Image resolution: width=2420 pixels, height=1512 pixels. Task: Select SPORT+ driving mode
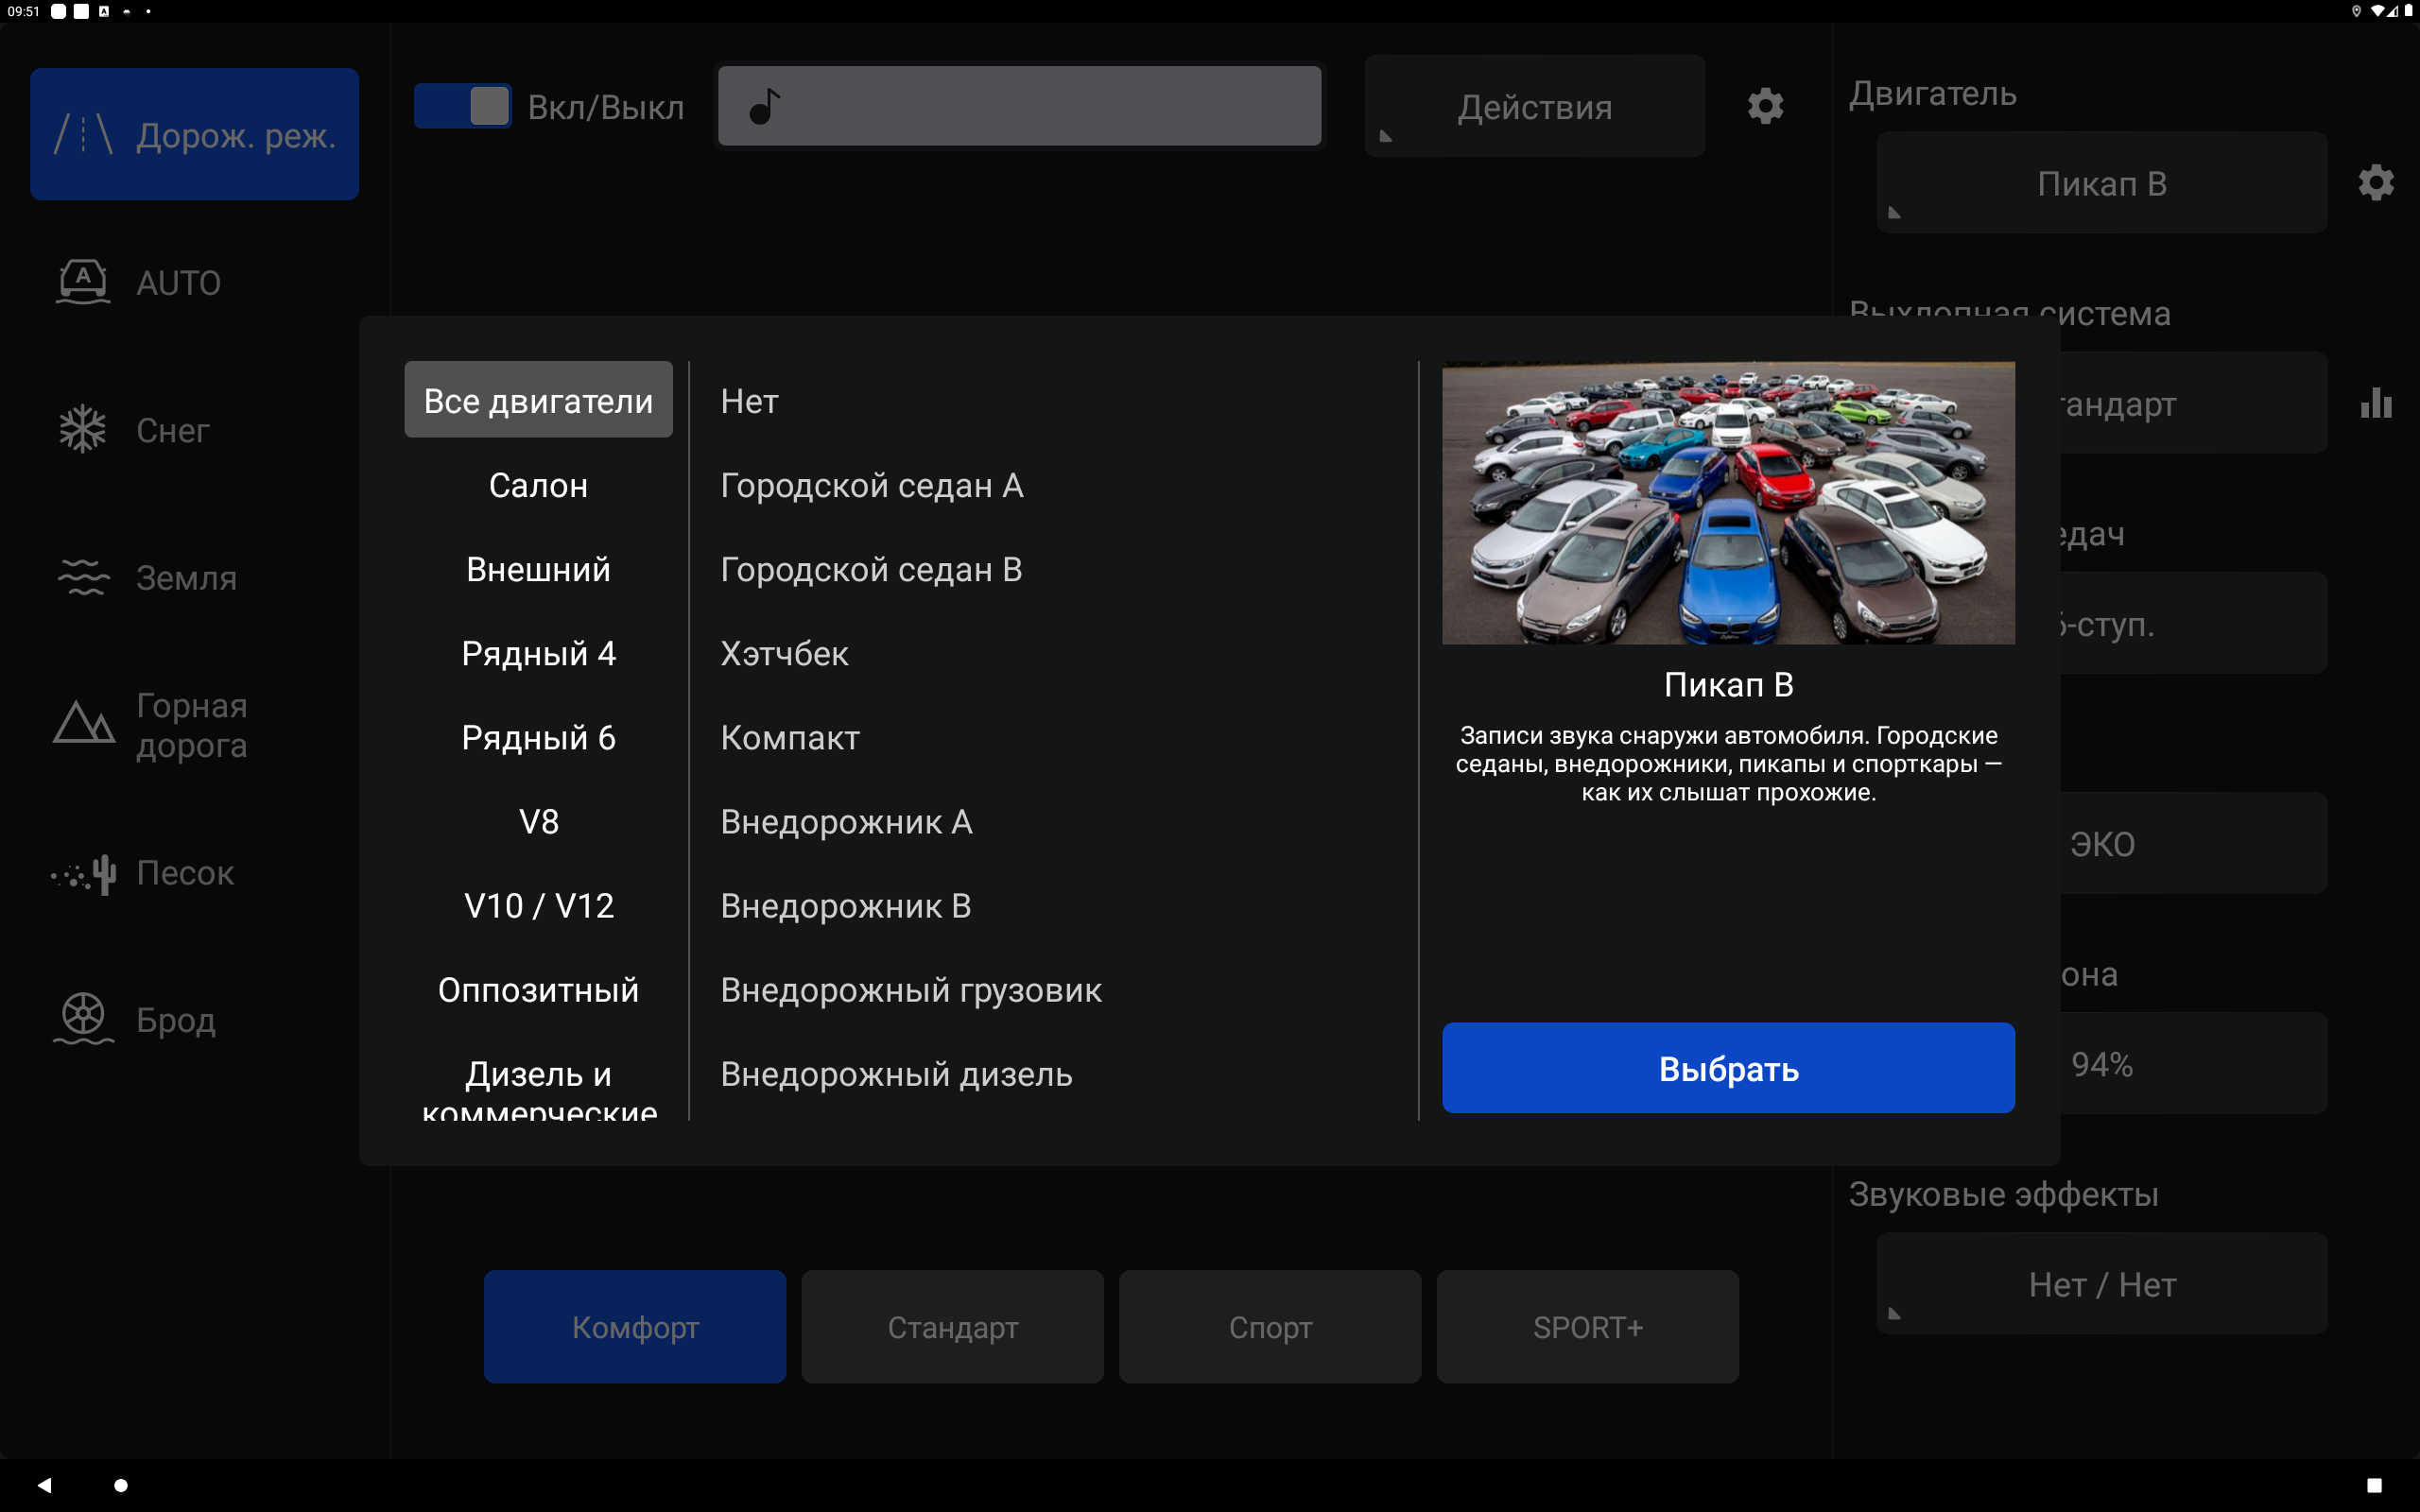[1587, 1327]
